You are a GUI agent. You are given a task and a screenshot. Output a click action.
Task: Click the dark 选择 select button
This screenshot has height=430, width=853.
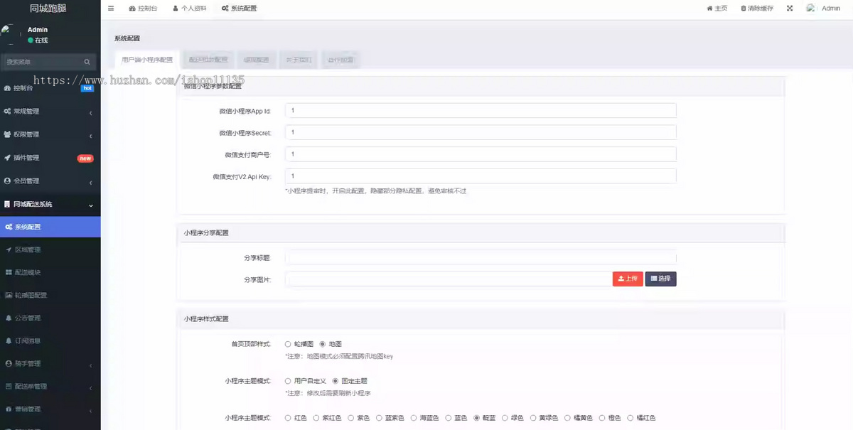coord(660,279)
